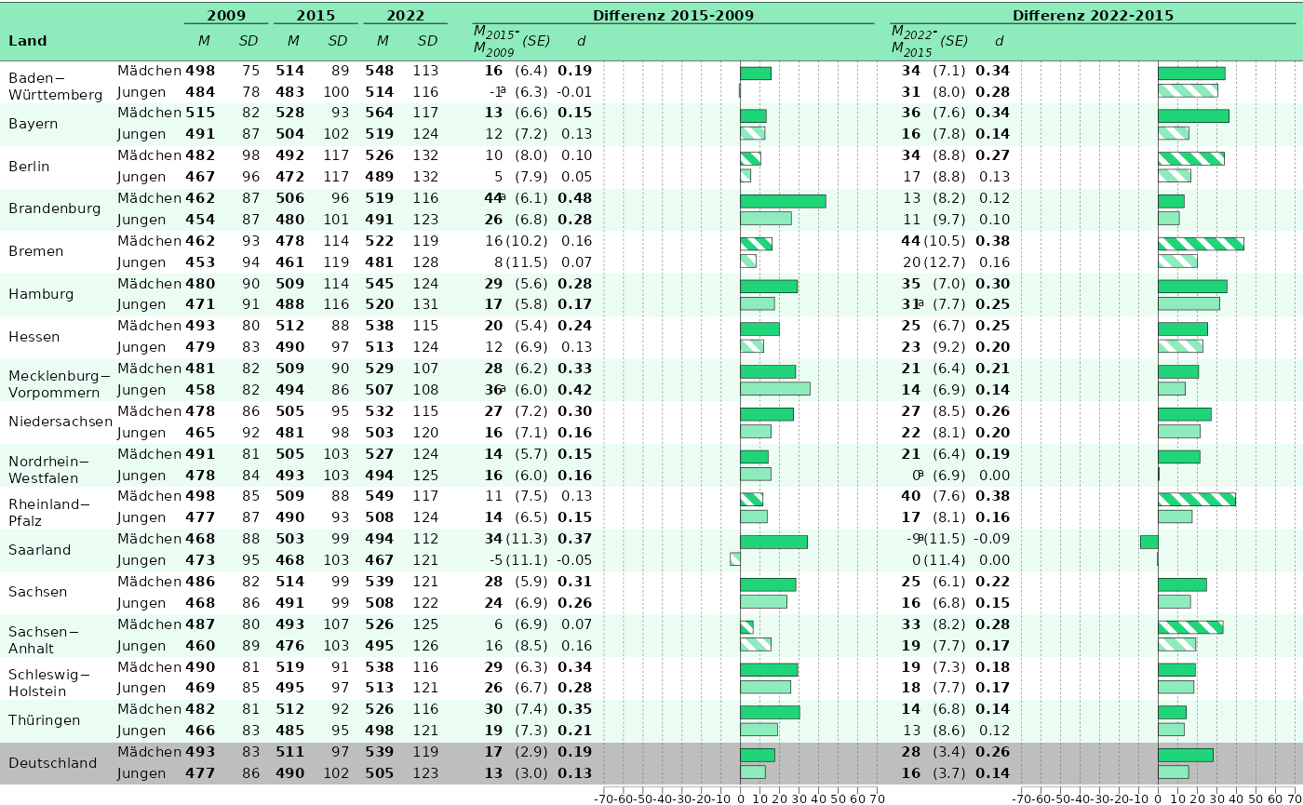Click Hamburg Jungen 2022-2015 bar
The image size is (1303, 805).
coord(1189,303)
